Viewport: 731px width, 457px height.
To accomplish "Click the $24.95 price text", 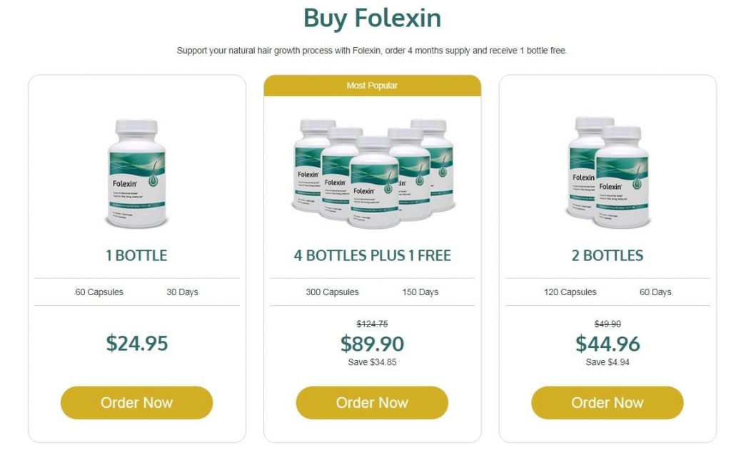I will click(x=136, y=344).
